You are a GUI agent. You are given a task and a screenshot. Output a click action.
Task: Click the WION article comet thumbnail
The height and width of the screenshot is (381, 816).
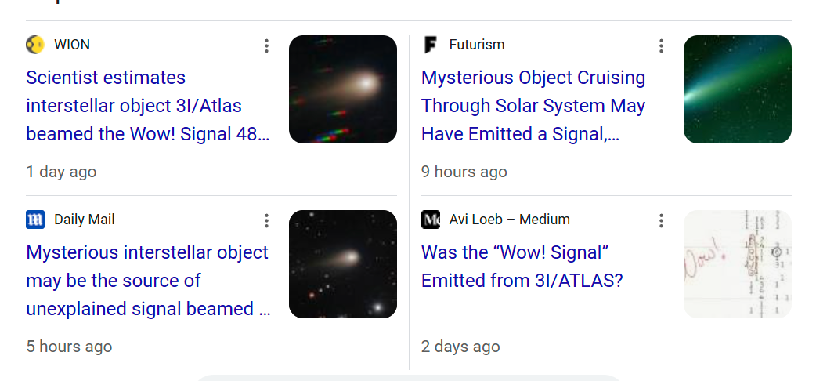click(343, 89)
